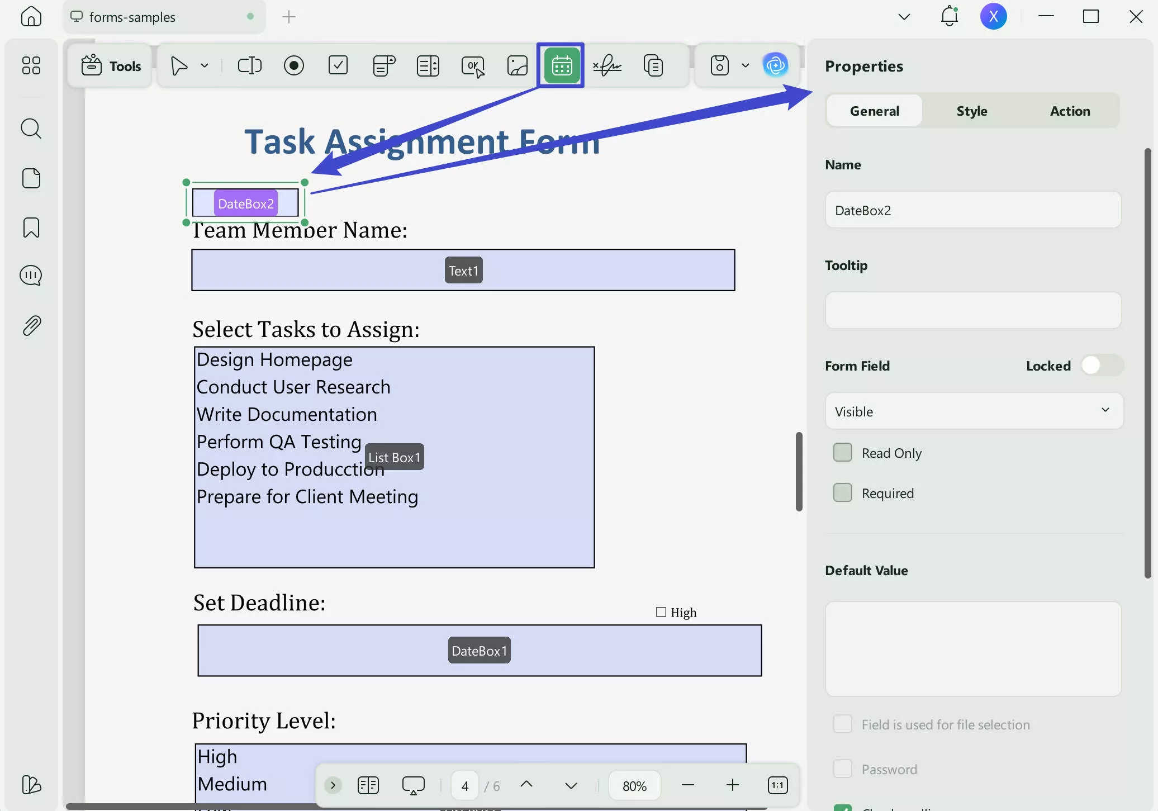Select the image field tool
This screenshot has height=811, width=1158.
(517, 65)
